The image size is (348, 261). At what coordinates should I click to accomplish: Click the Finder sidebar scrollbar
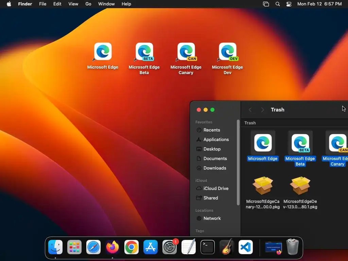click(238, 162)
